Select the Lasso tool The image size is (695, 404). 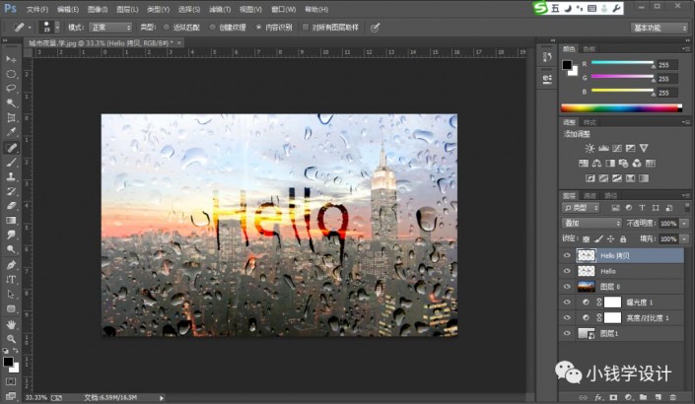pyautogui.click(x=11, y=89)
